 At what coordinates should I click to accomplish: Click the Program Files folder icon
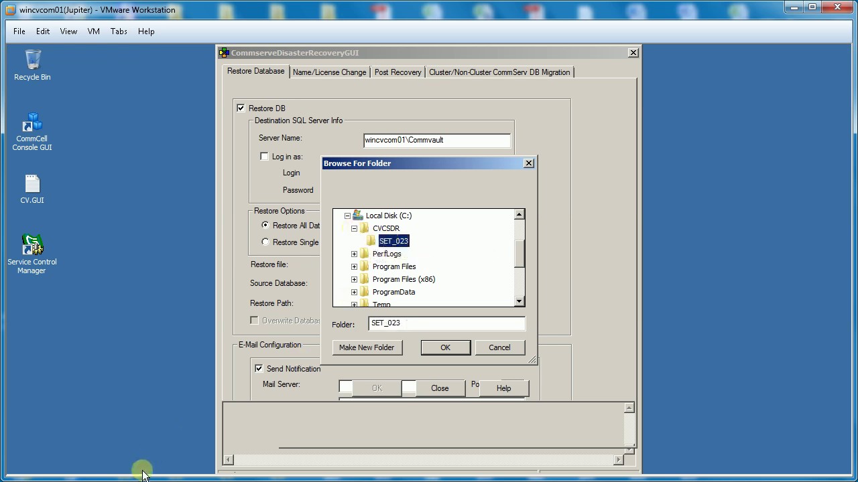[365, 266]
